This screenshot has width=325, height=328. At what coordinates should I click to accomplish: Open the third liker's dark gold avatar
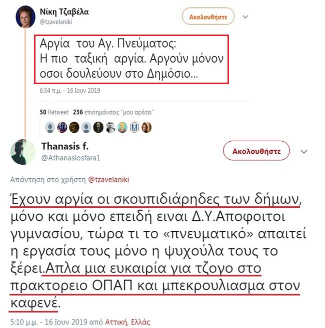pos(74,127)
